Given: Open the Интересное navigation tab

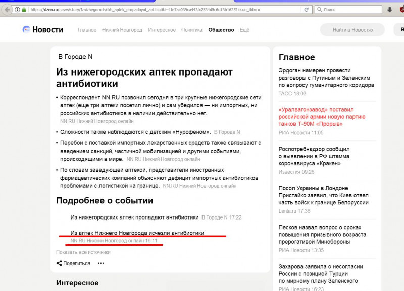Looking at the screenshot, I should click(x=162, y=30).
